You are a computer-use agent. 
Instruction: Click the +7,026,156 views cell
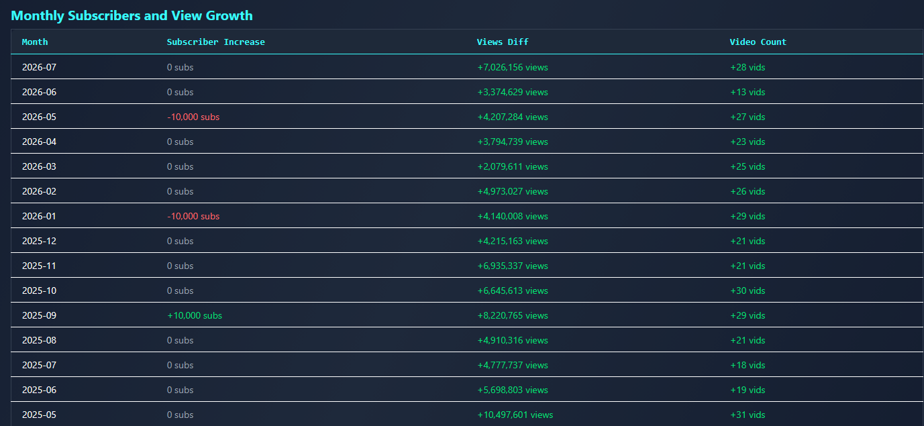[x=513, y=67]
